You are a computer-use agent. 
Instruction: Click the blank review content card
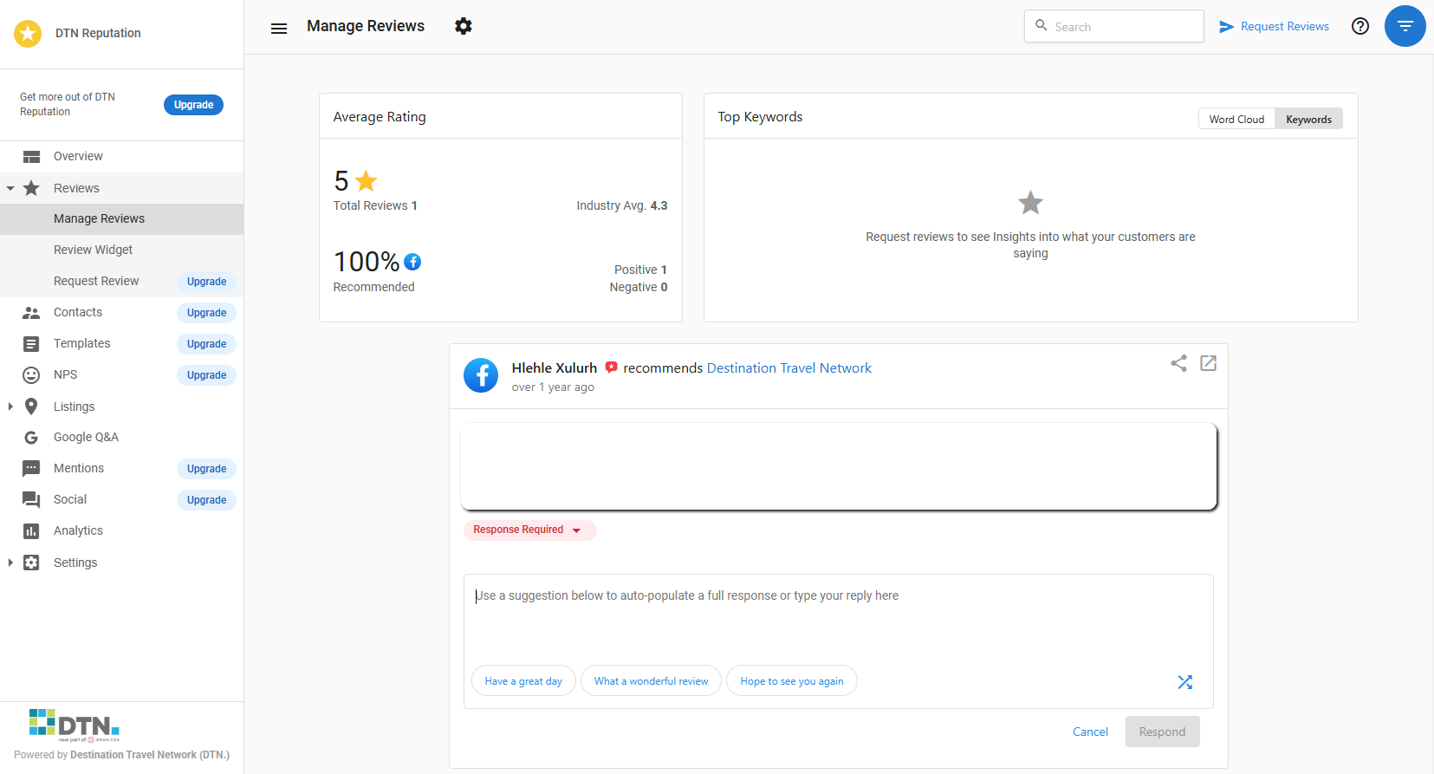click(x=839, y=466)
